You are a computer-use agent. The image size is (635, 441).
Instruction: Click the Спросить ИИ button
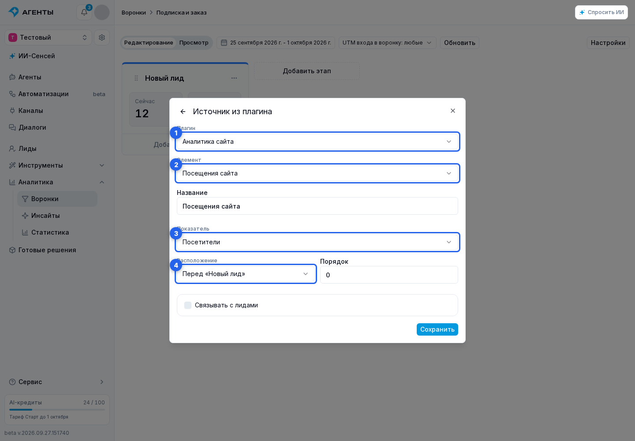[601, 12]
